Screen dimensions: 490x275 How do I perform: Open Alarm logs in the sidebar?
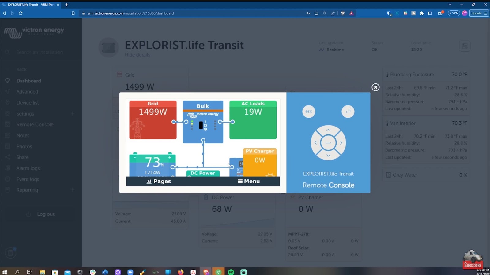tap(28, 168)
